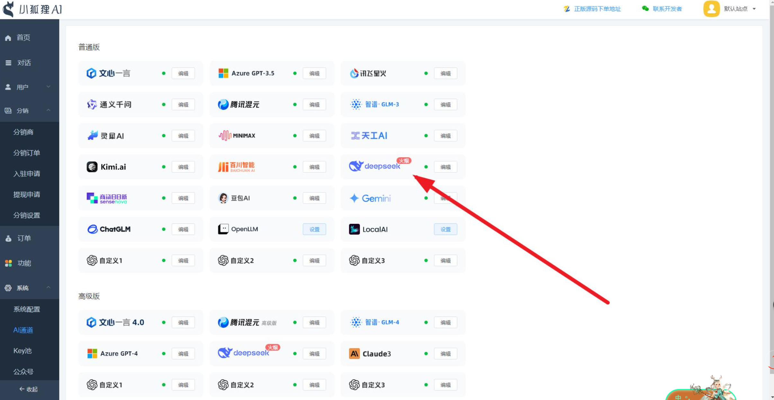Open the Key池 menu item
This screenshot has width=774, height=400.
22,351
